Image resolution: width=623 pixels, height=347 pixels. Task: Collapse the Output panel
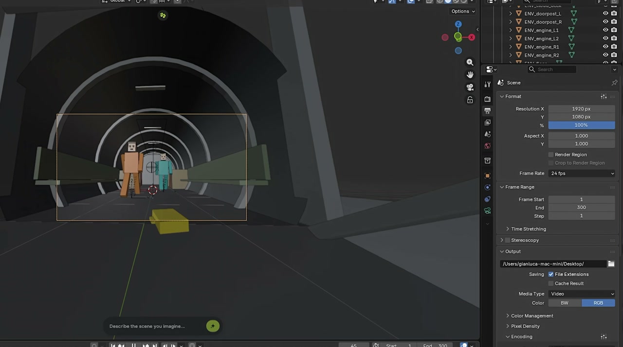(x=502, y=251)
